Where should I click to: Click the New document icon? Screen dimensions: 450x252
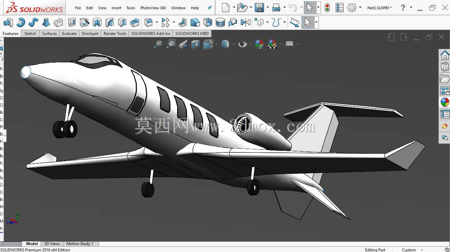coord(226,8)
